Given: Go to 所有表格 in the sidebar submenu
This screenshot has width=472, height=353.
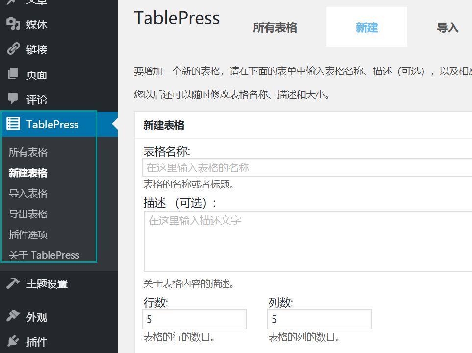Looking at the screenshot, I should pyautogui.click(x=28, y=152).
